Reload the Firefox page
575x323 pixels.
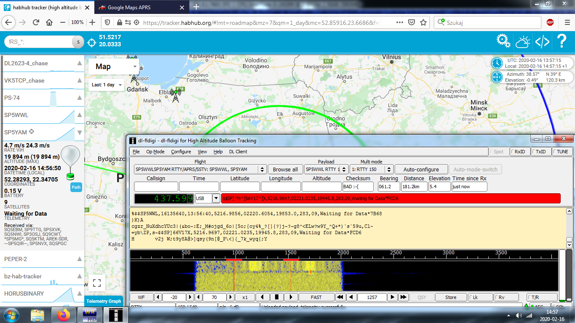point(36,22)
